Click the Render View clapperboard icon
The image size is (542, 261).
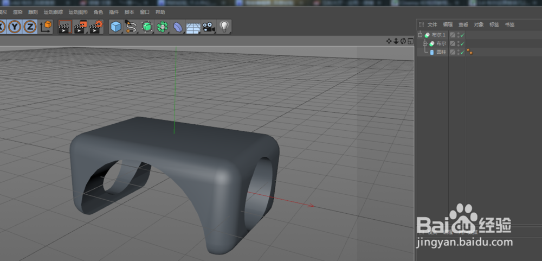pyautogui.click(x=64, y=27)
